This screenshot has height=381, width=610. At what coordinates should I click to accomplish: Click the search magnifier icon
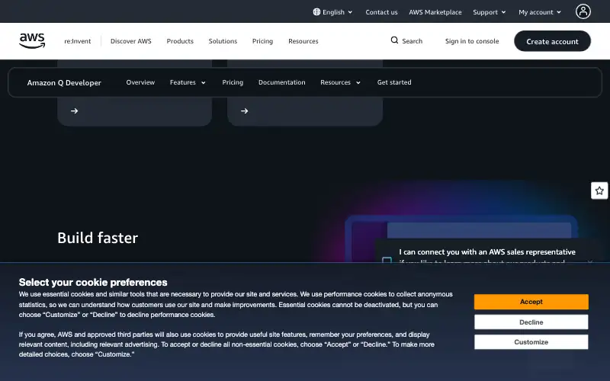[394, 40]
